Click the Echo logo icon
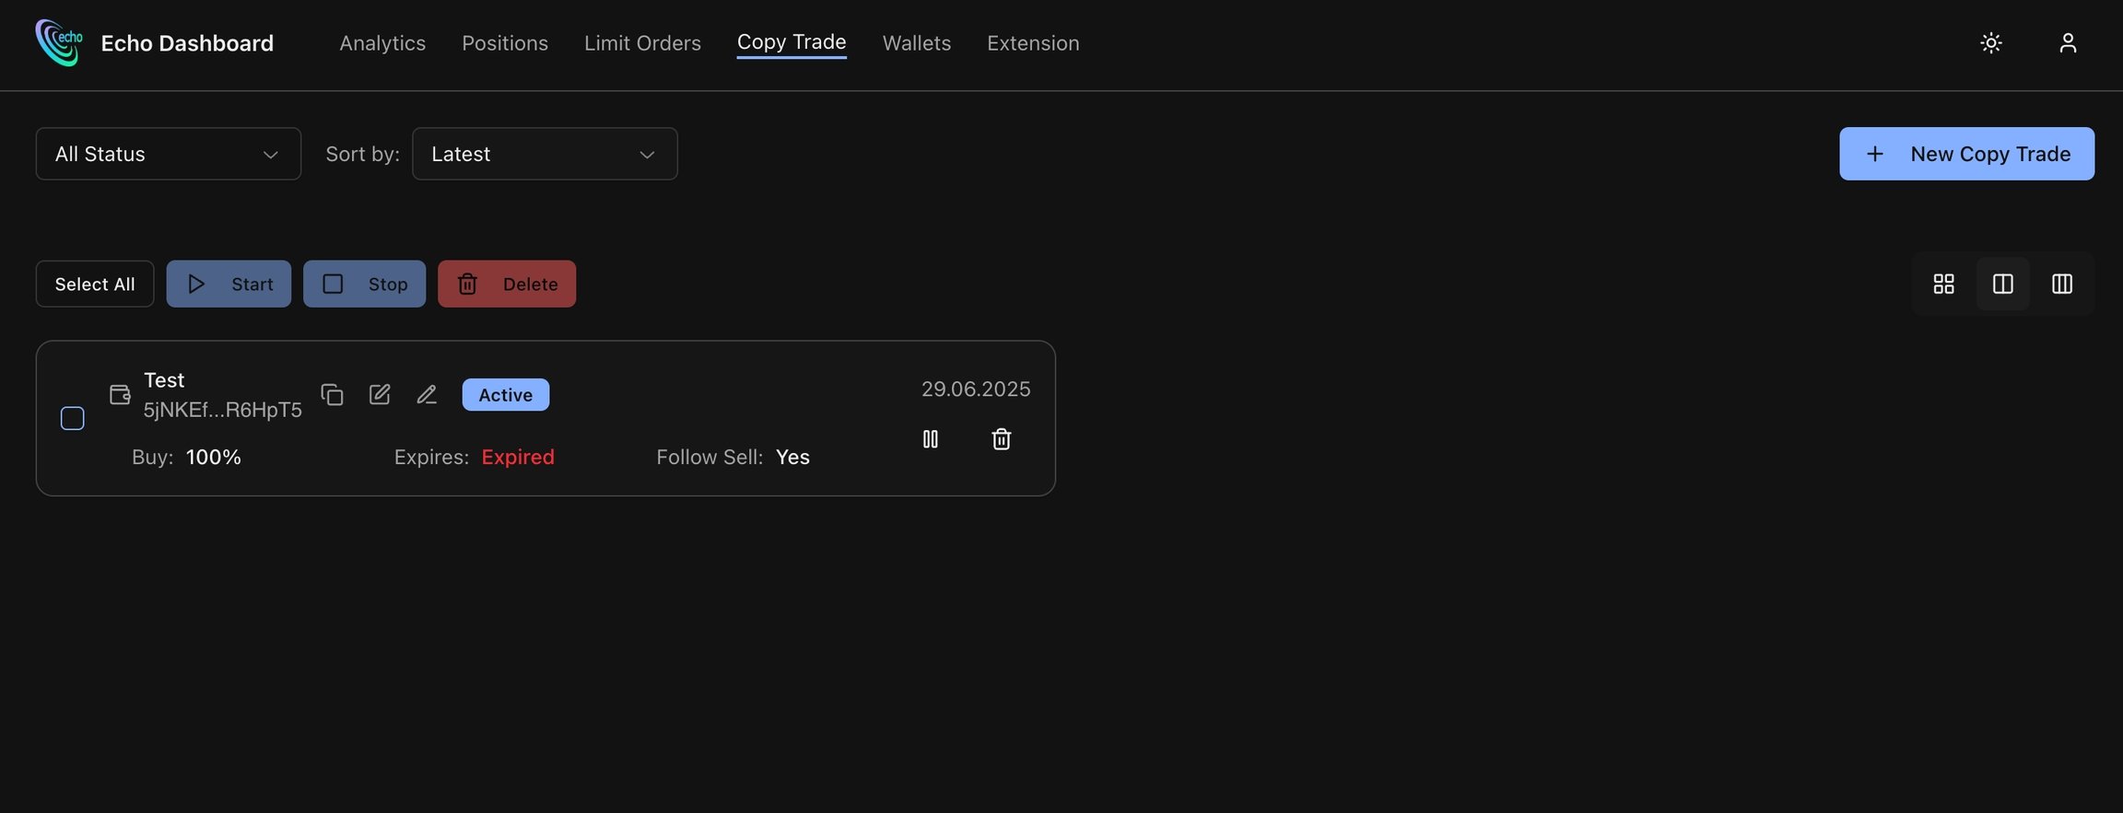This screenshot has height=813, width=2123. click(59, 42)
